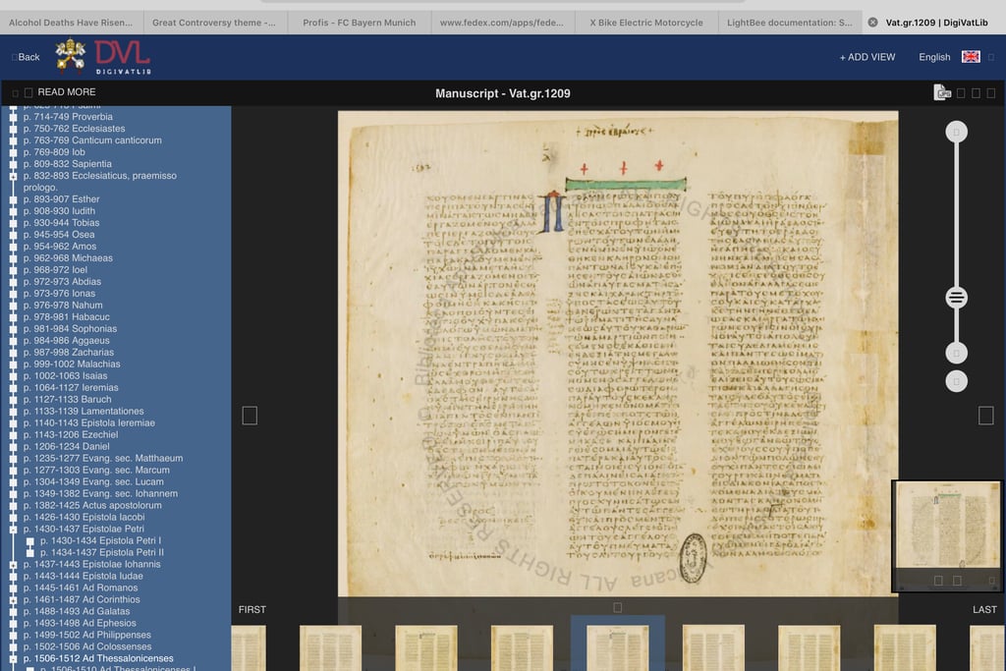Open 'p. 1277-1303 Evang. sec. Marcum'

(96, 471)
